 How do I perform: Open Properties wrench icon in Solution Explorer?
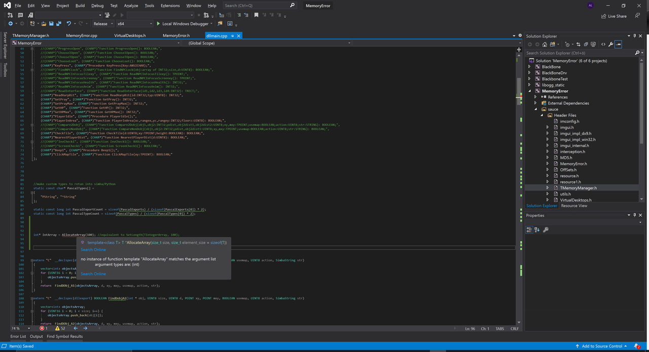click(x=610, y=44)
